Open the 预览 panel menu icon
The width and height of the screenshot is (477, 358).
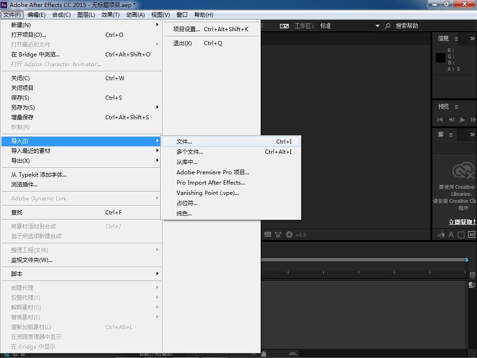point(457,107)
